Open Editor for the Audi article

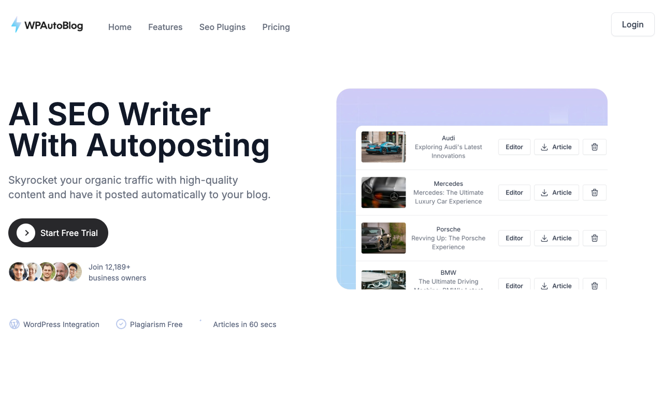click(x=514, y=147)
